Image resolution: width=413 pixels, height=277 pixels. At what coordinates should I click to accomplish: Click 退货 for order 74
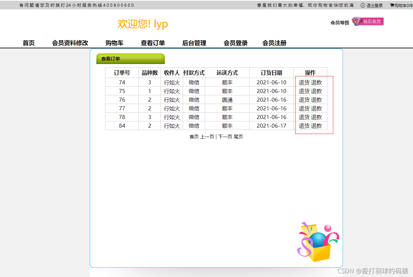click(304, 82)
